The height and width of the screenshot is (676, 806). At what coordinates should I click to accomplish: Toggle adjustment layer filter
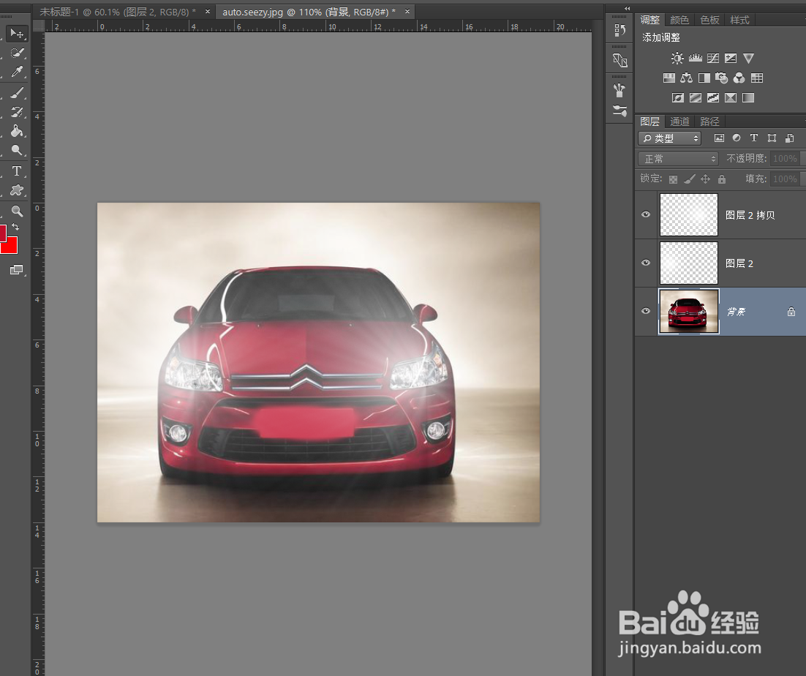click(737, 138)
